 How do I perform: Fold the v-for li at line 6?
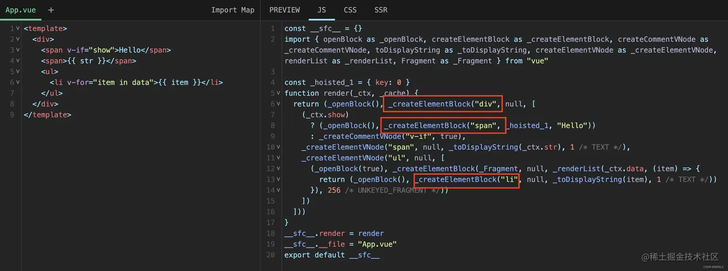click(18, 82)
